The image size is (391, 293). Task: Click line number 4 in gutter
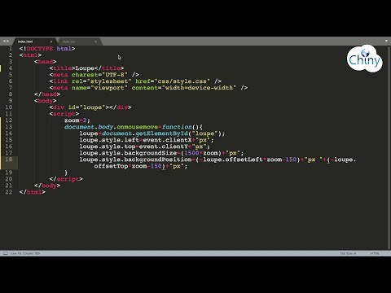(11, 68)
